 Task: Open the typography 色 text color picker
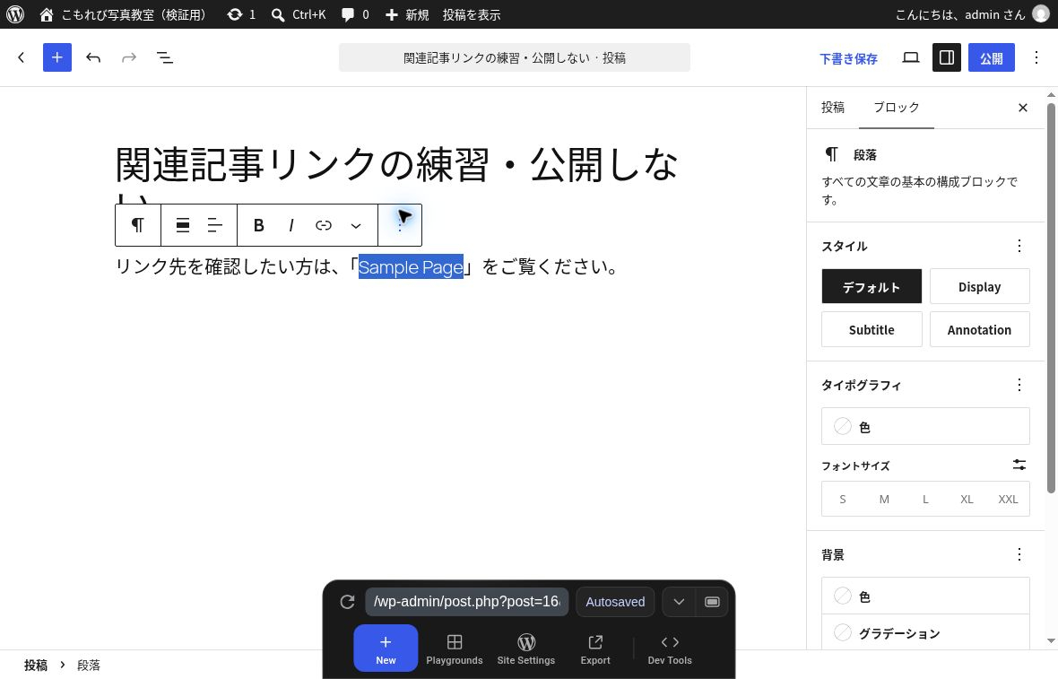[x=925, y=427]
